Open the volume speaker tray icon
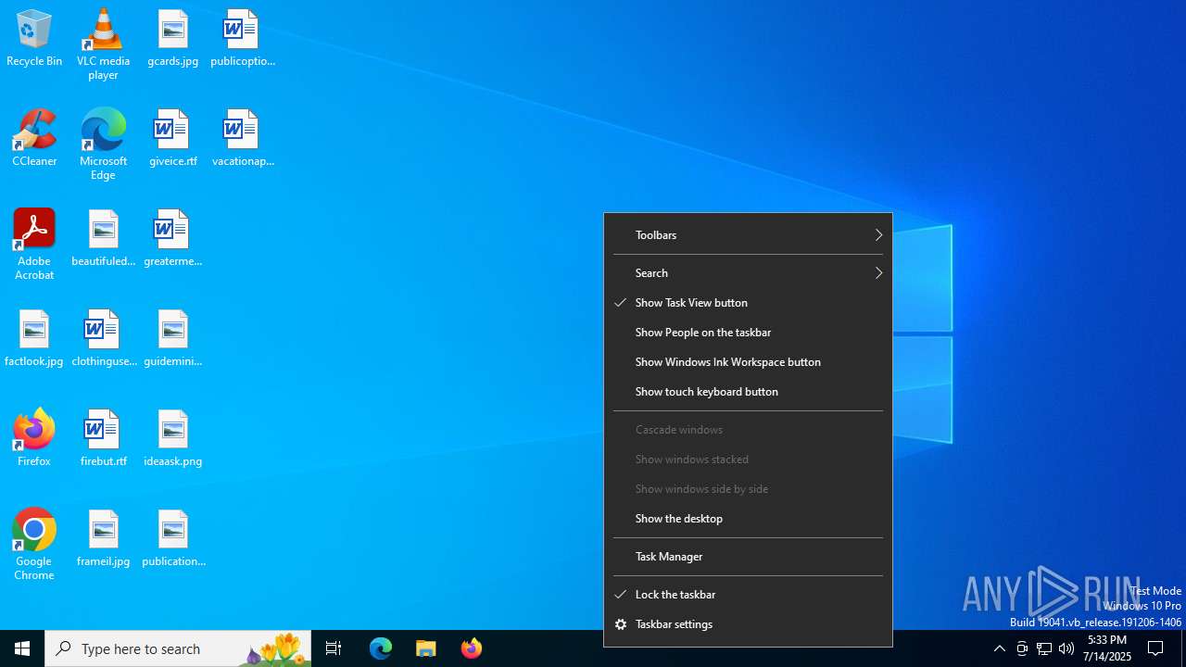1186x667 pixels. (x=1066, y=648)
